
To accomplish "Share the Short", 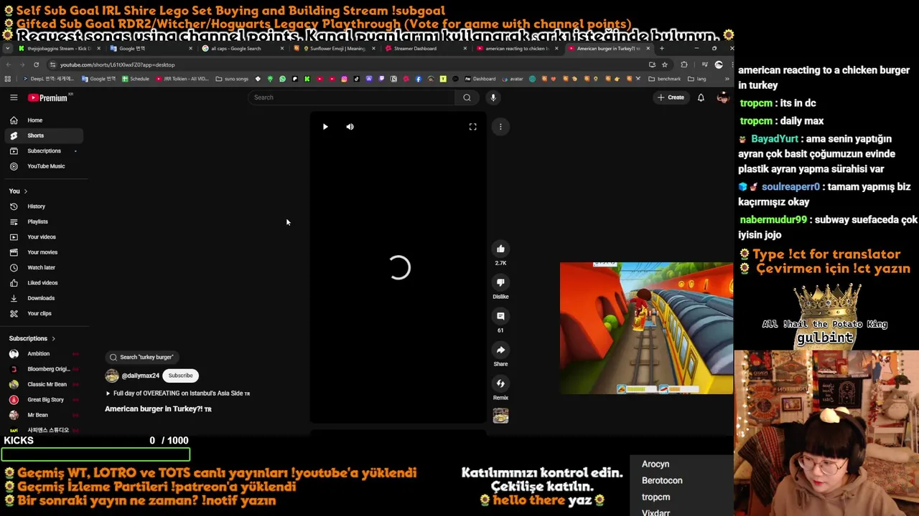I will coord(500,350).
